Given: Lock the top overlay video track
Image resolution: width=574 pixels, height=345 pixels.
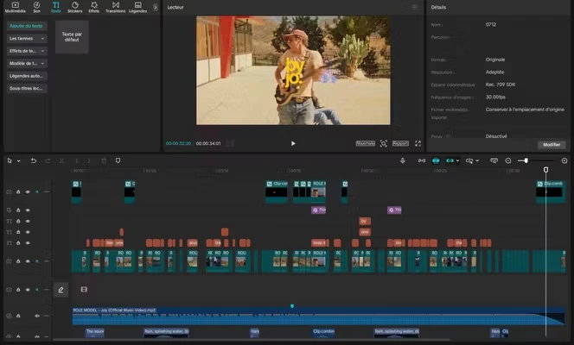Looking at the screenshot, I should coord(18,192).
